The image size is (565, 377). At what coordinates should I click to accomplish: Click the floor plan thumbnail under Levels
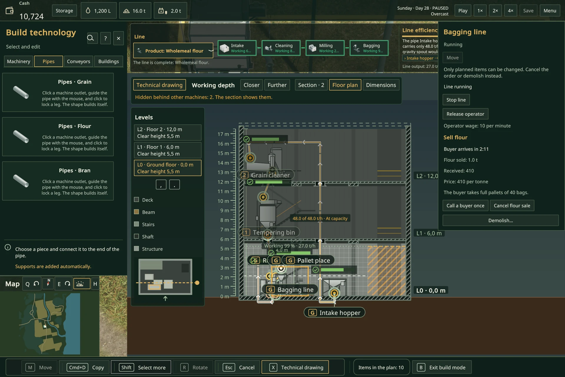click(x=165, y=277)
